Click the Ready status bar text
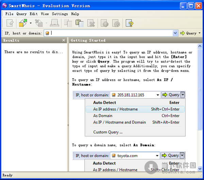Image resolution: width=204 pixels, height=180 pixels. point(7,175)
